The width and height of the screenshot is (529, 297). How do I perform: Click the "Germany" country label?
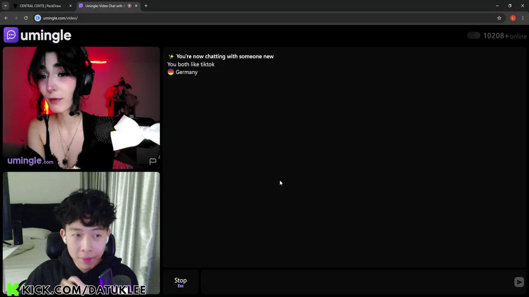186,72
